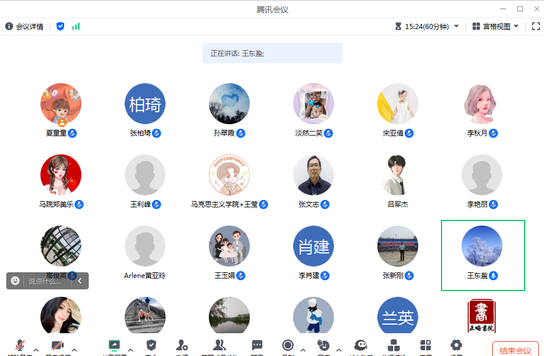
Task: Open the manage members panel
Action: coord(219,346)
